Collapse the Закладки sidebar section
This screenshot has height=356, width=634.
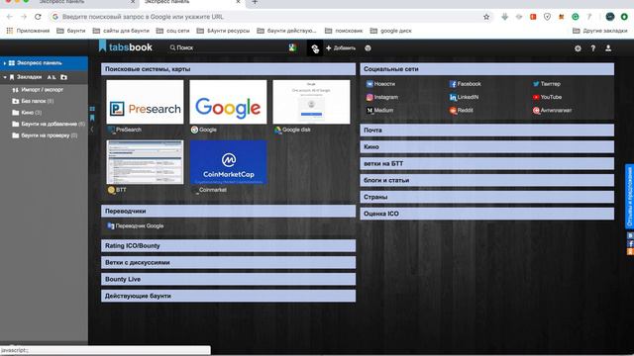(x=5, y=77)
